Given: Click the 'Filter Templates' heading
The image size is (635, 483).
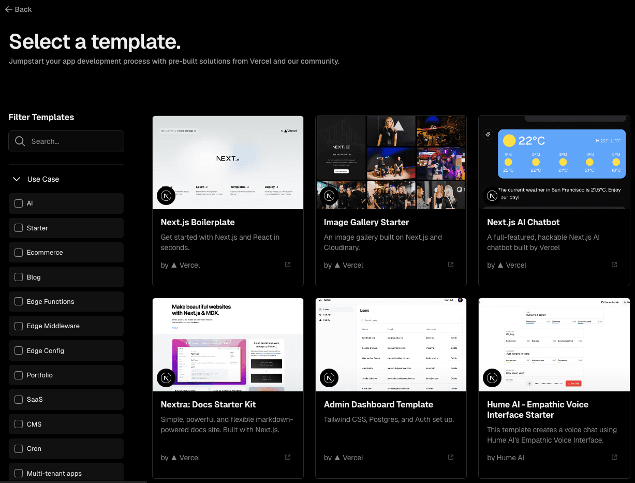Looking at the screenshot, I should 41,117.
